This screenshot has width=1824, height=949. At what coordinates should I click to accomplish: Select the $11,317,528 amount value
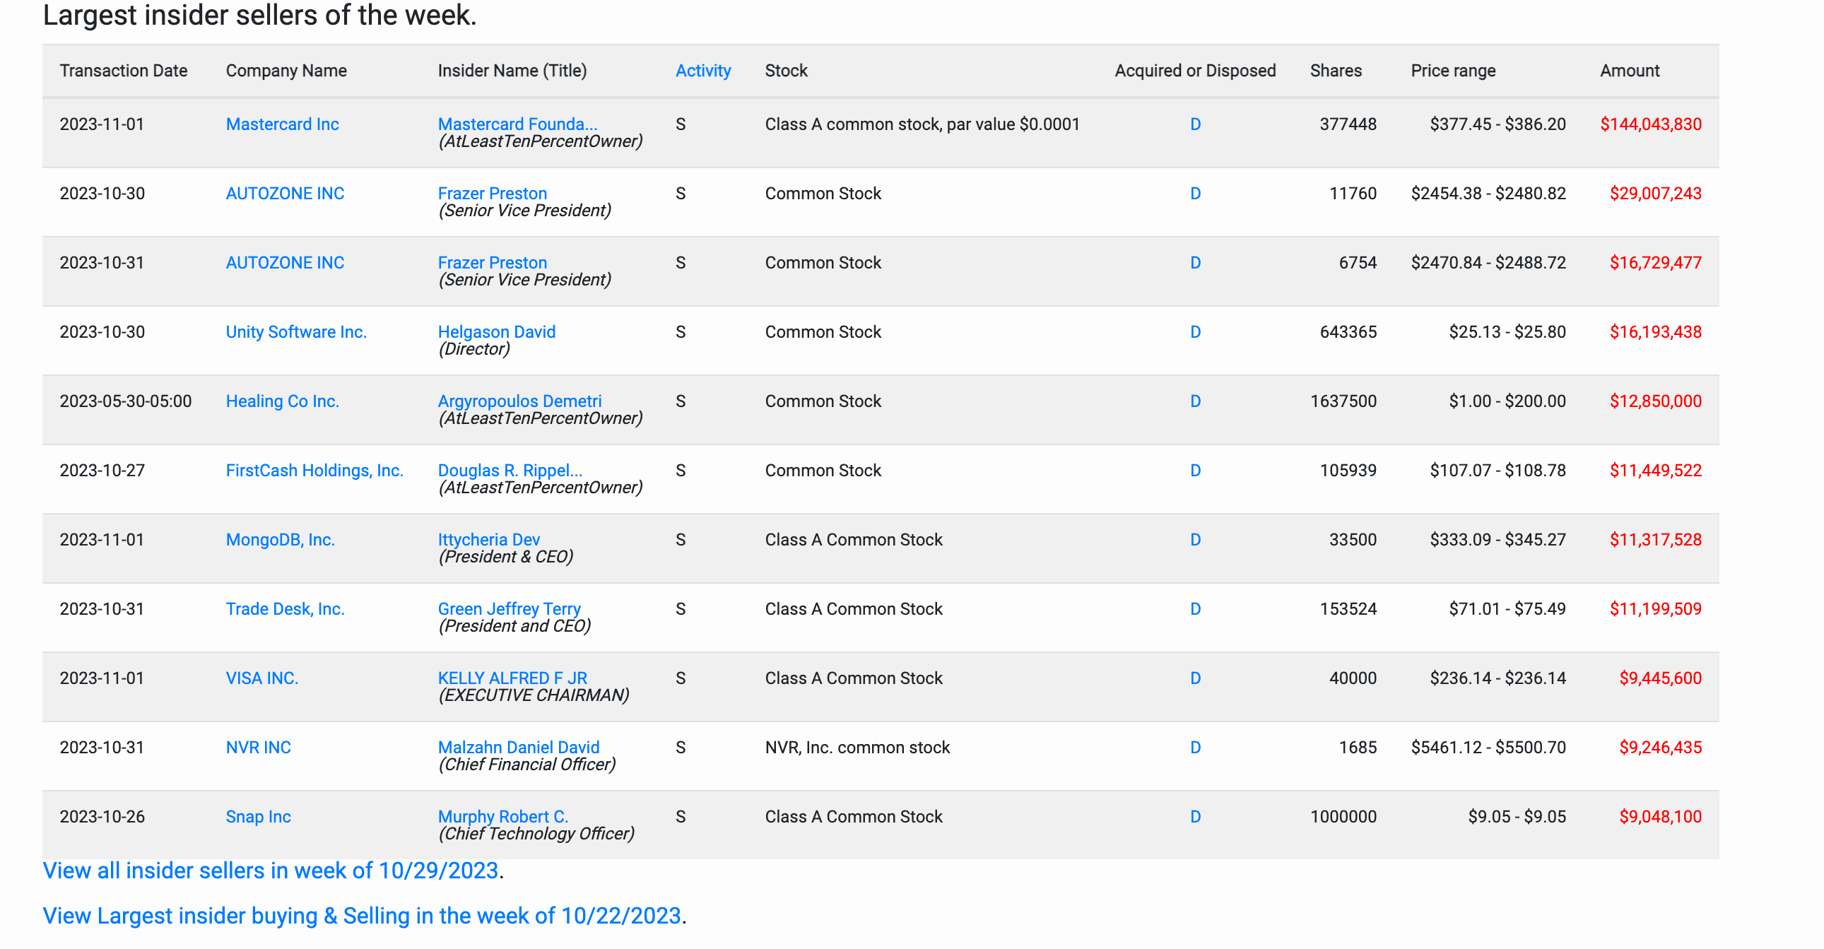1656,541
